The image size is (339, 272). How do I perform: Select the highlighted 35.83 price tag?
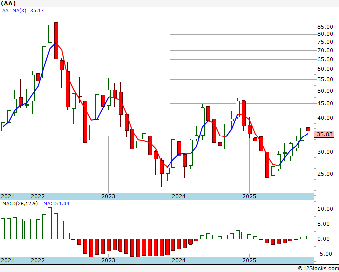325,134
